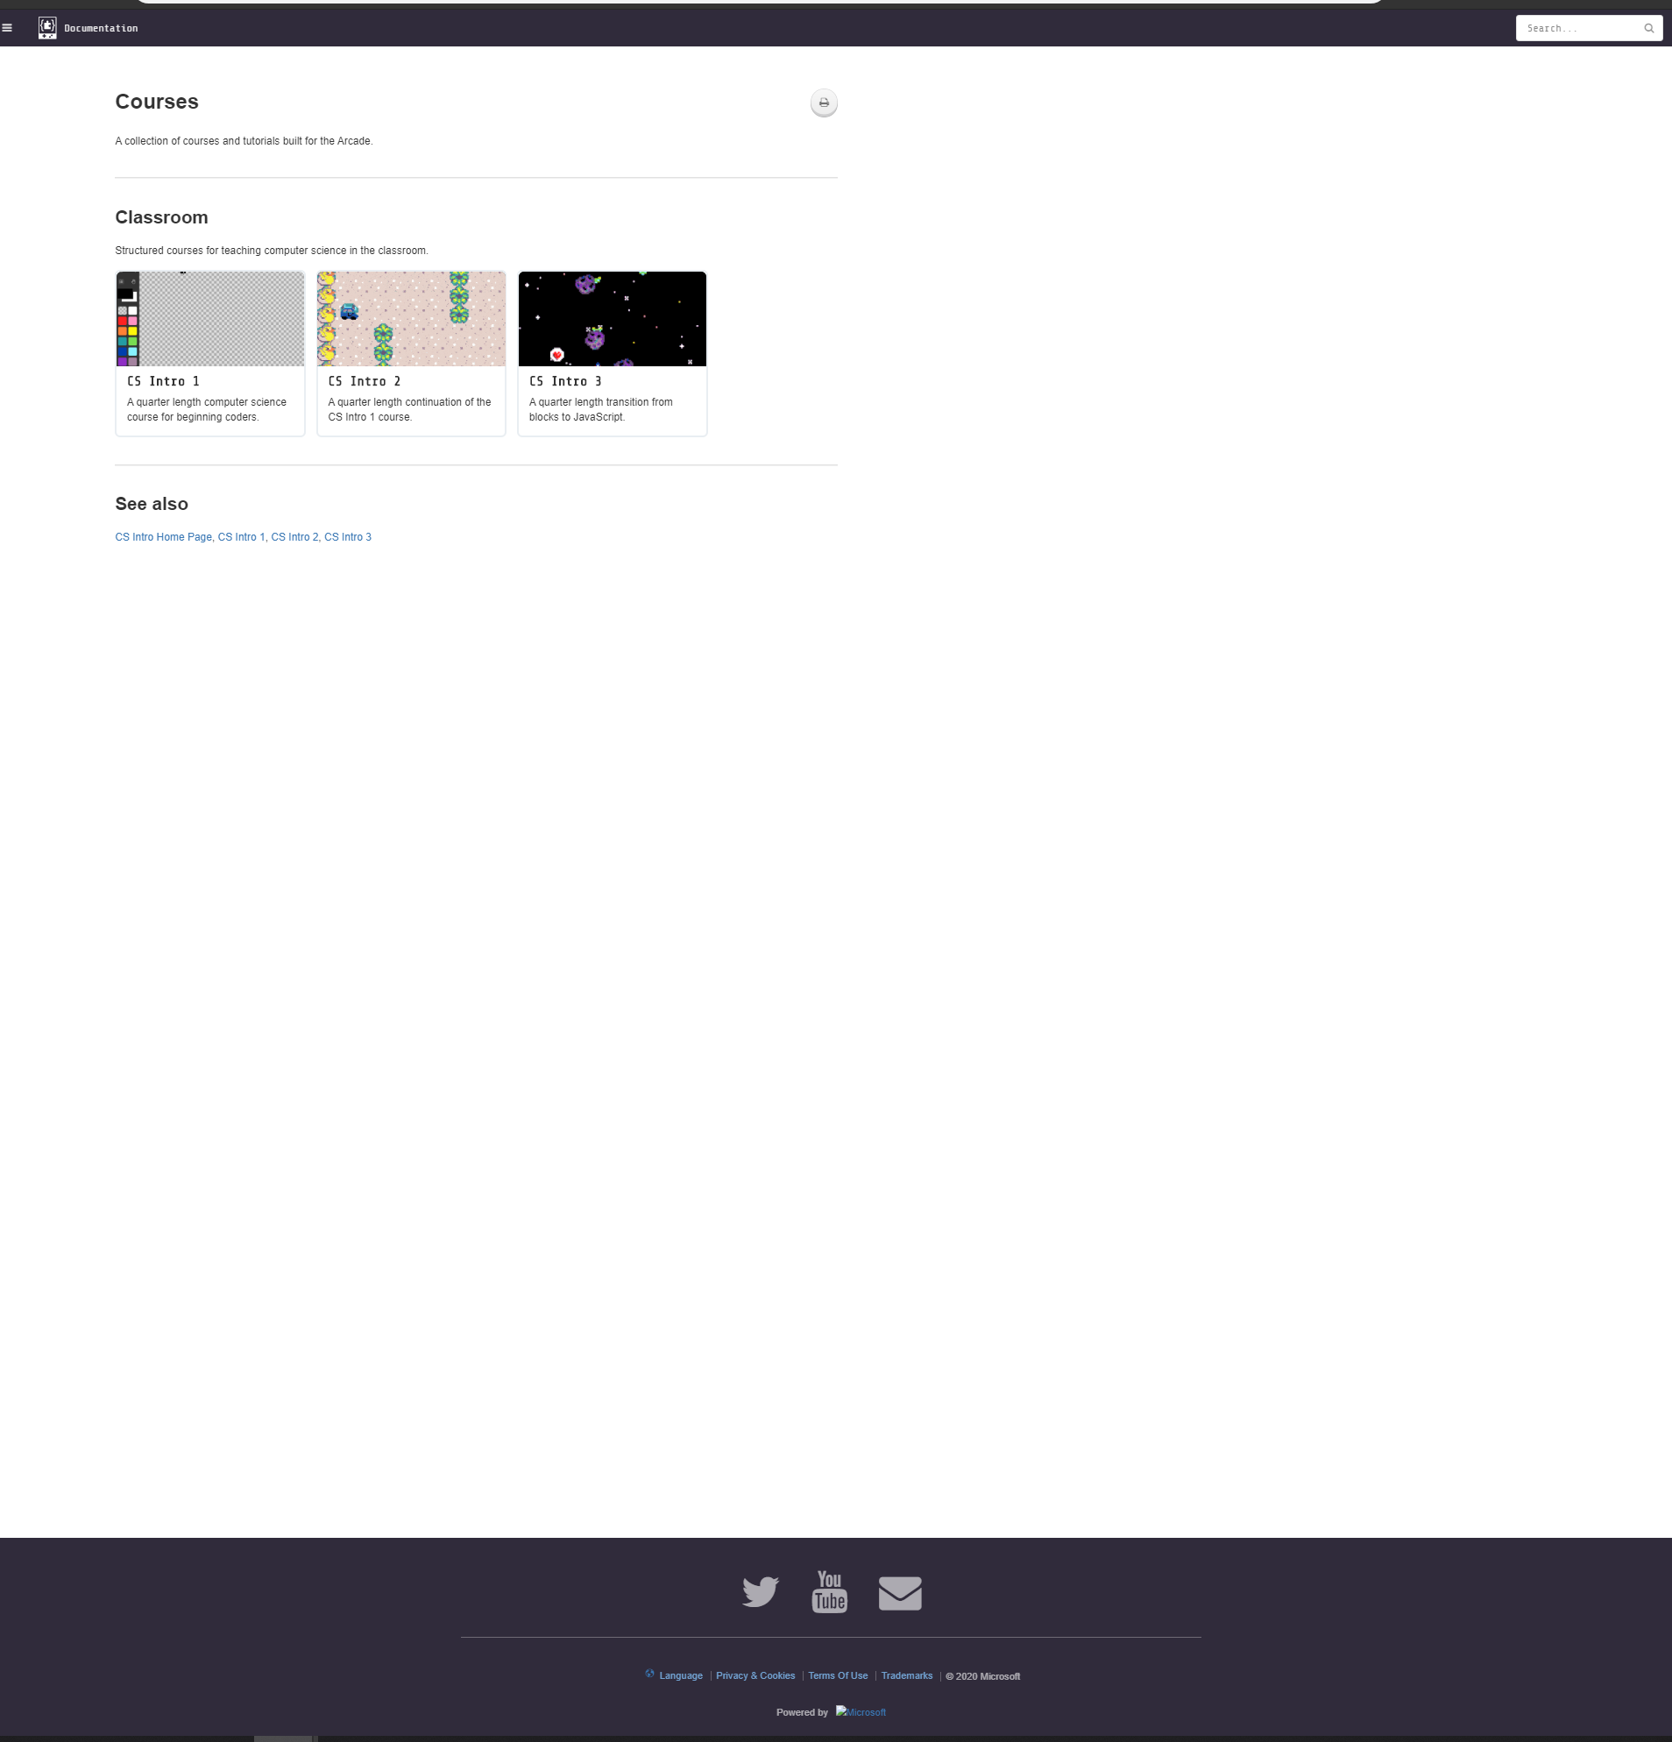Open the CS Intro 1 thumbnail
Image resolution: width=1672 pixels, height=1742 pixels.
209,318
